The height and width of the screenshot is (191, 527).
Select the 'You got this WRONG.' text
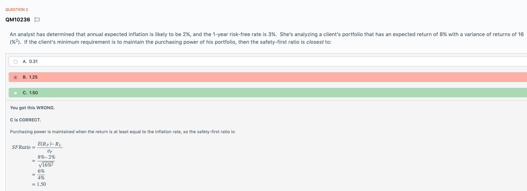coord(32,108)
